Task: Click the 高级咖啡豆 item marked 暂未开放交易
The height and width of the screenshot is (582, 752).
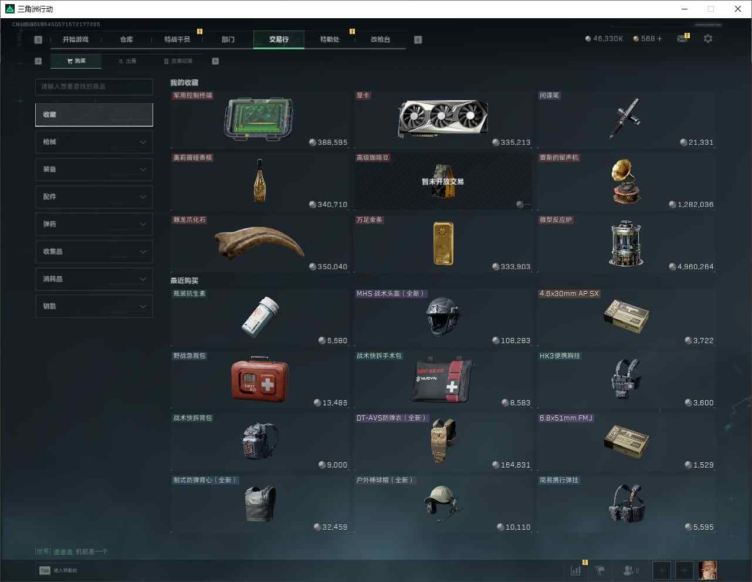Action: (442, 182)
